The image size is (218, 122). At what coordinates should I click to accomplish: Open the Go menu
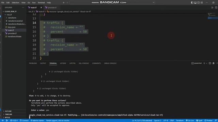pyautogui.click(x=29, y=3)
